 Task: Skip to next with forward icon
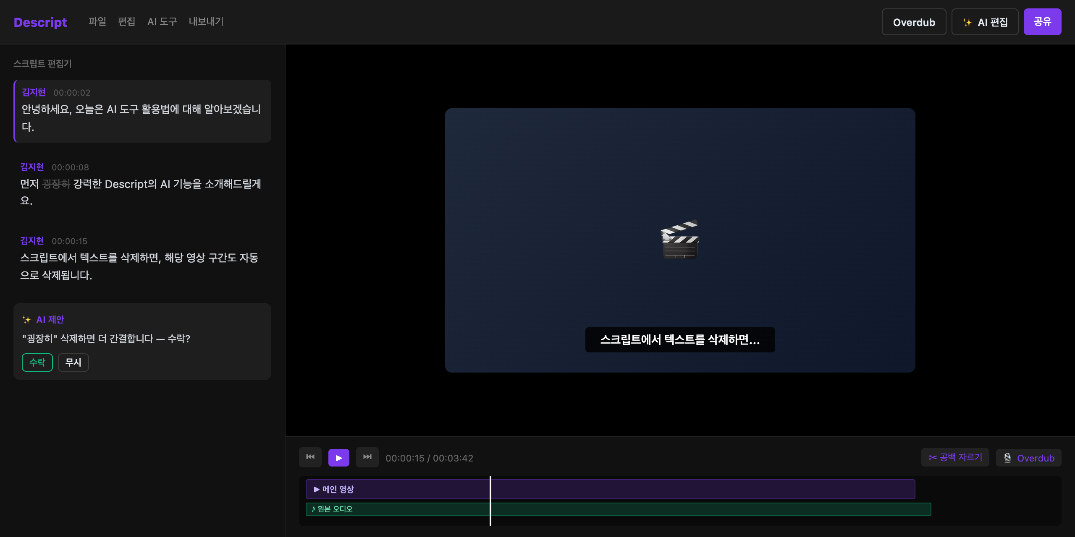point(367,457)
